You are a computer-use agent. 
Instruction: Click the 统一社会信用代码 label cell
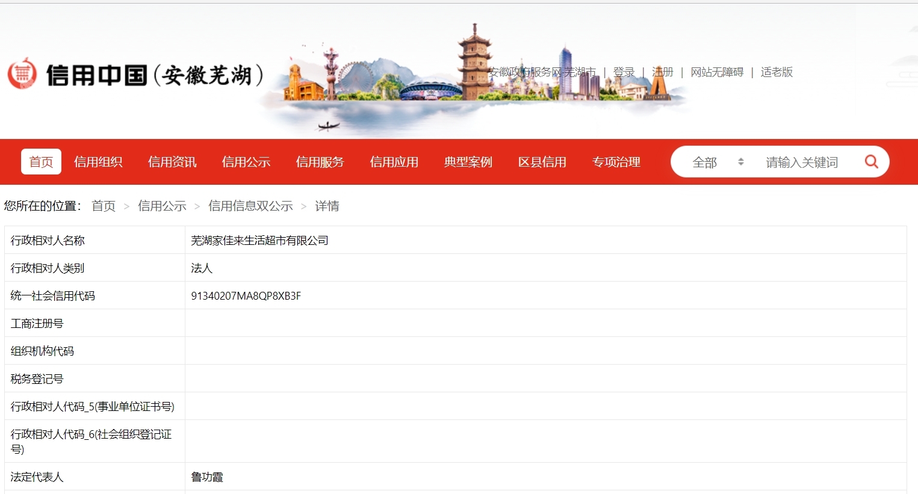pos(95,295)
